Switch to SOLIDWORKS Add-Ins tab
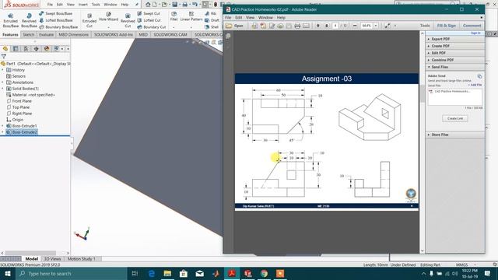This screenshot has height=280, width=498. 114,34
